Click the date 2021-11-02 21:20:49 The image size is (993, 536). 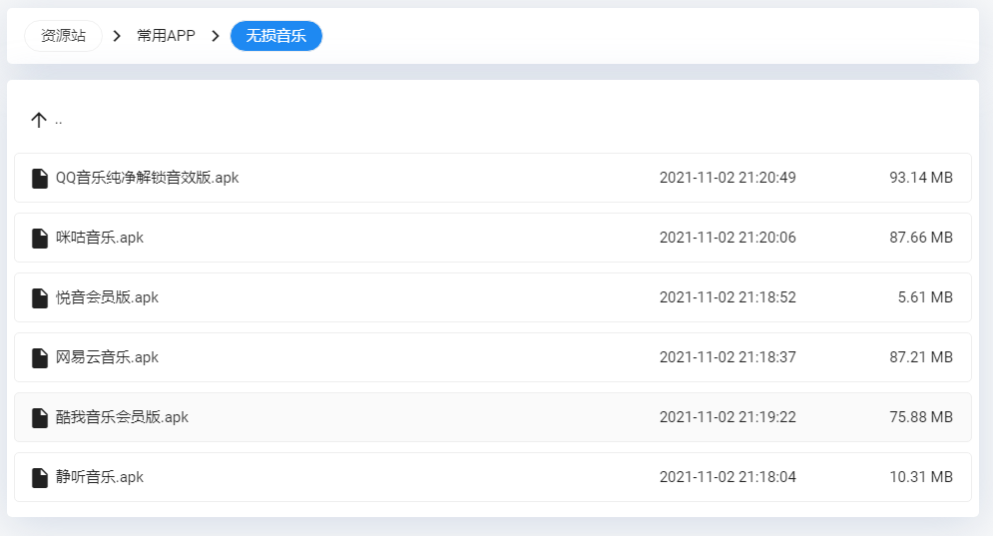click(728, 178)
